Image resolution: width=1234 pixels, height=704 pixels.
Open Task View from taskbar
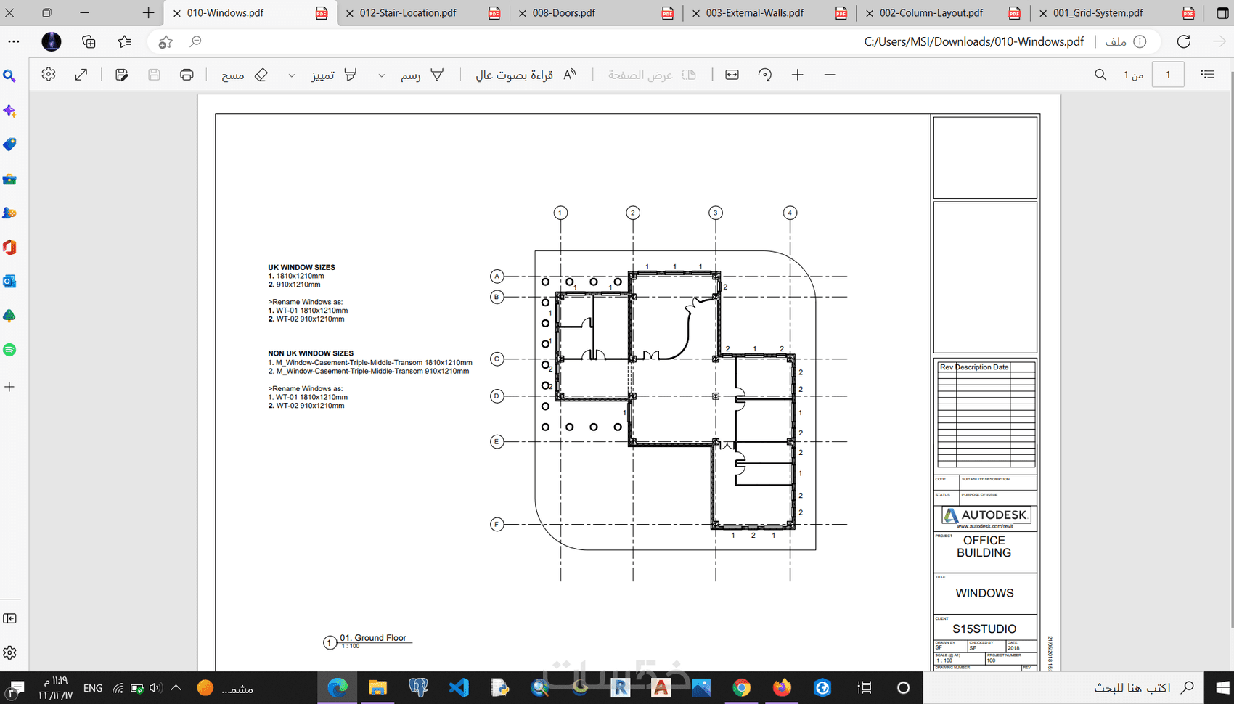[865, 687]
